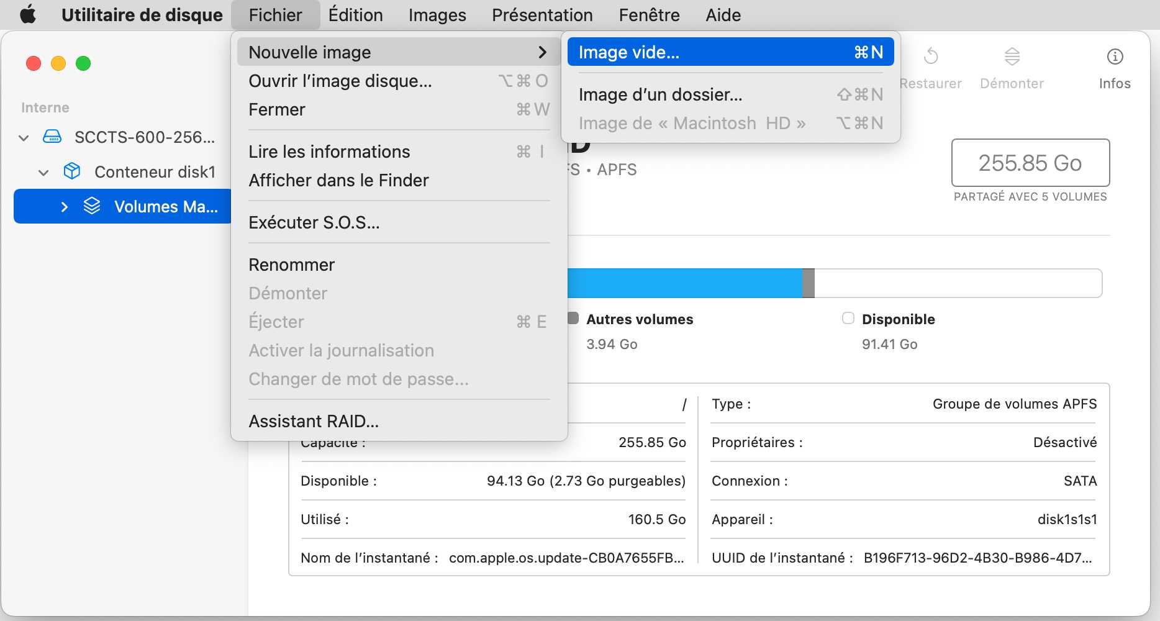
Task: Open the Édition menu
Action: [x=355, y=14]
